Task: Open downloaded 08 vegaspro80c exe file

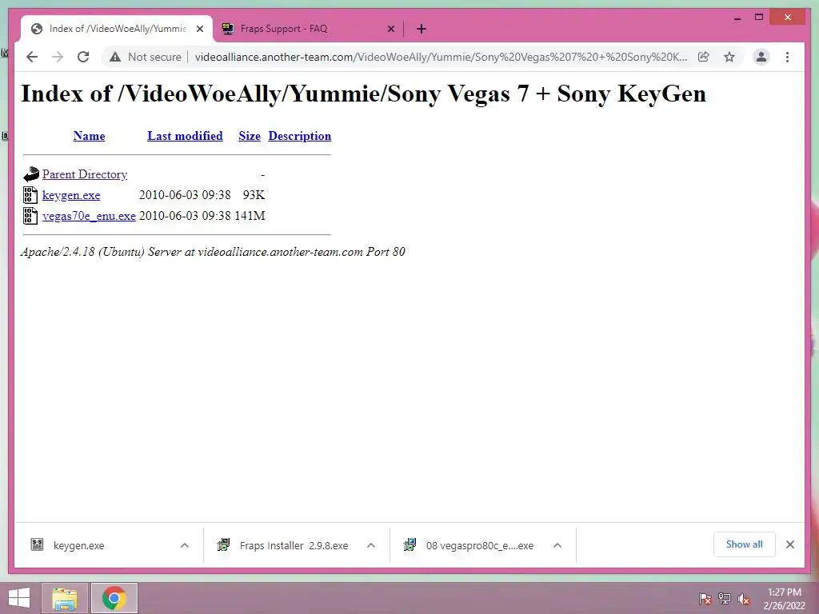Action: [480, 545]
